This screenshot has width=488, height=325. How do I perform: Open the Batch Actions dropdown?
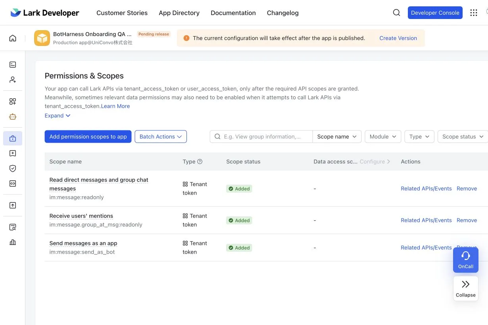pos(161,136)
